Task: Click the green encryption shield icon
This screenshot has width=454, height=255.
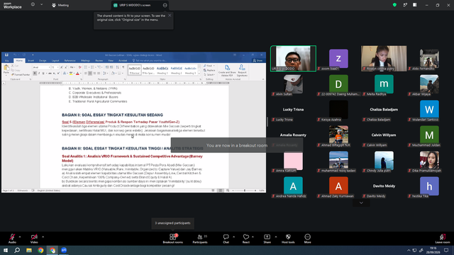Action: coord(394,5)
